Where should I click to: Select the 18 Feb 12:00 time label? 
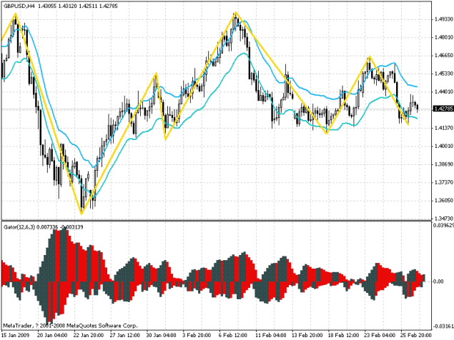(x=343, y=335)
